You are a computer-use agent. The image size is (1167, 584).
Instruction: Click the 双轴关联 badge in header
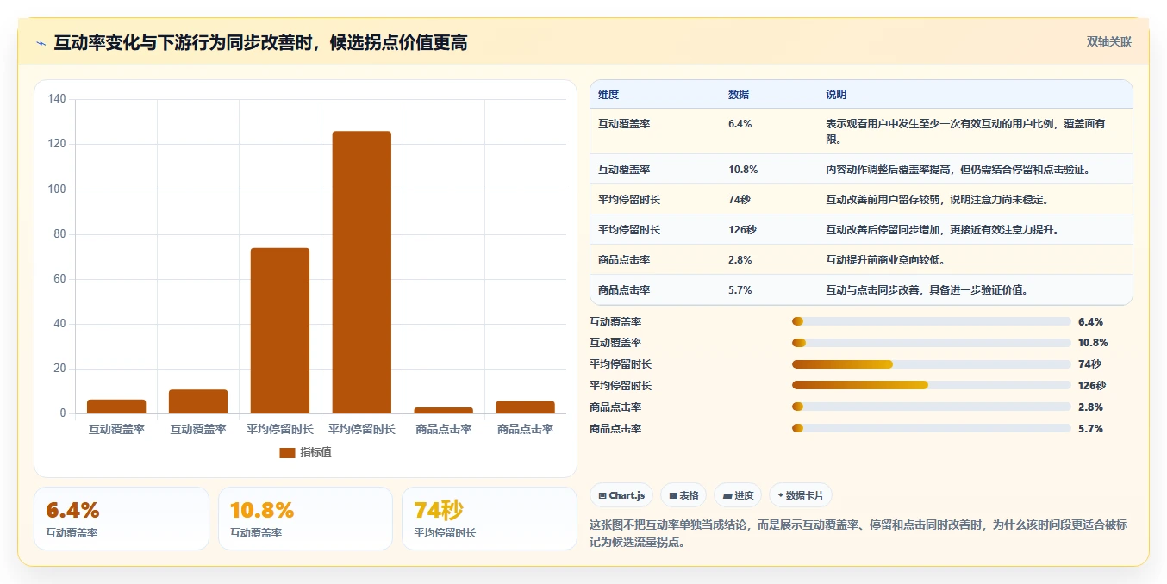(x=1108, y=42)
